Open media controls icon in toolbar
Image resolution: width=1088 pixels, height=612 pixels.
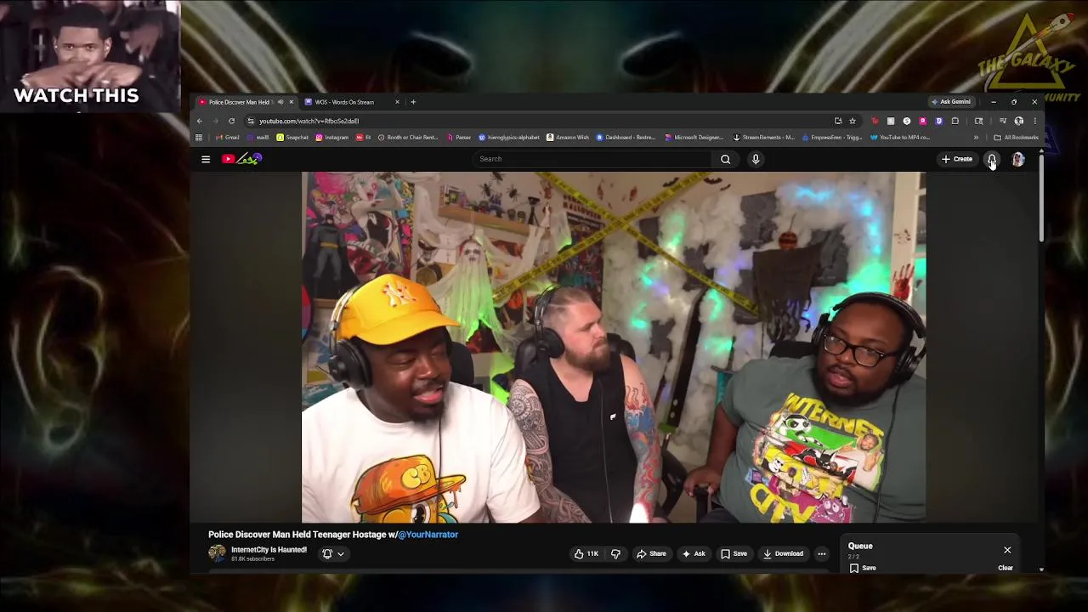click(x=1002, y=121)
